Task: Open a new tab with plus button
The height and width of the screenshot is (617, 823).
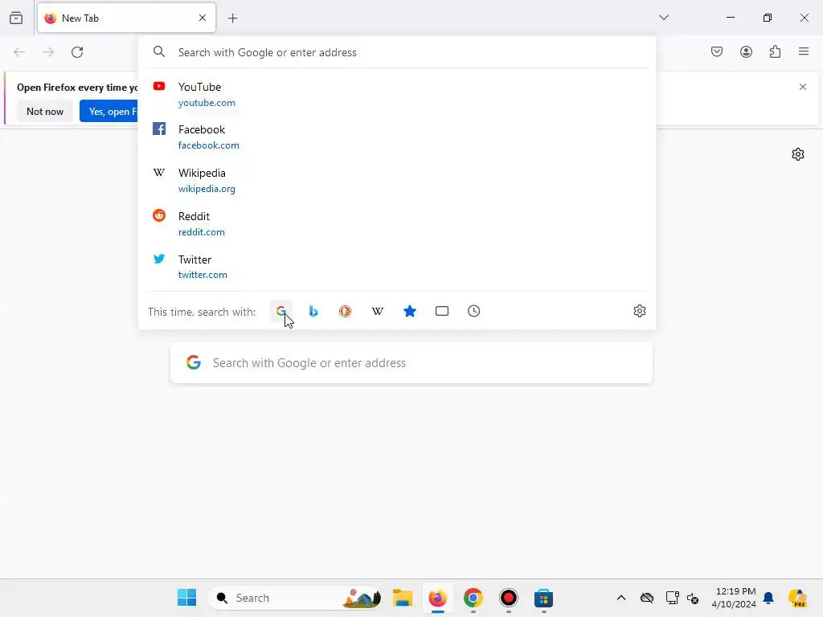Action: point(232,18)
